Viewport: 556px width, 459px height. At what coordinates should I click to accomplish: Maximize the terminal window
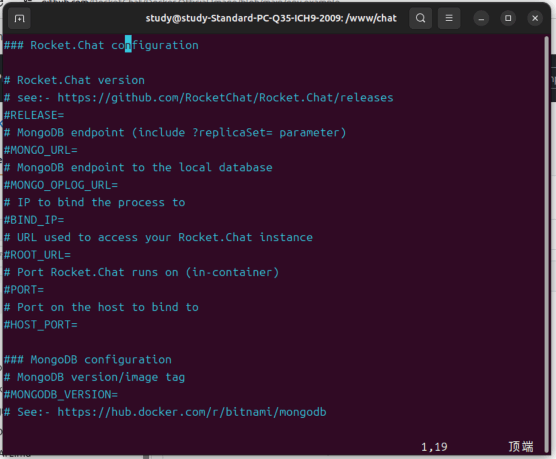click(508, 18)
